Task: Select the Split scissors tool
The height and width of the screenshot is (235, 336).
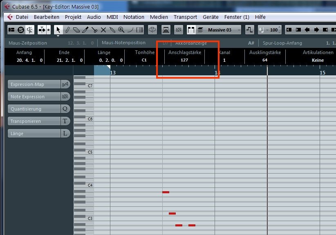Action: (94, 30)
